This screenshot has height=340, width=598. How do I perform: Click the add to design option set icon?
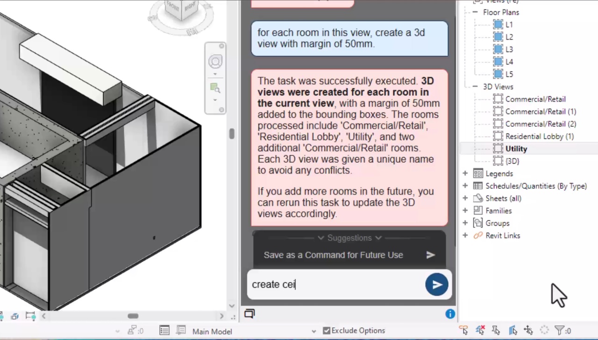coord(181,330)
